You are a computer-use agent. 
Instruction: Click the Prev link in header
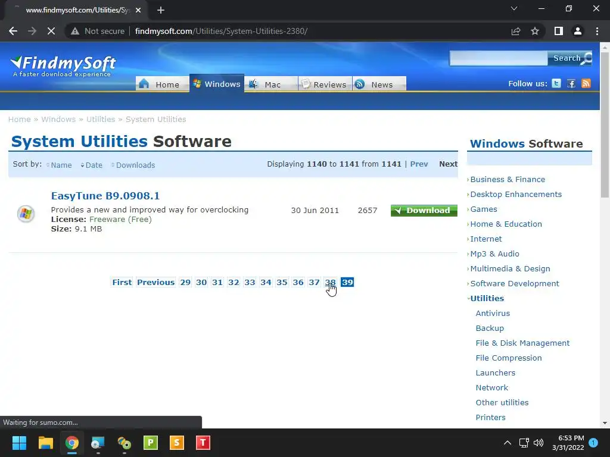coord(419,164)
